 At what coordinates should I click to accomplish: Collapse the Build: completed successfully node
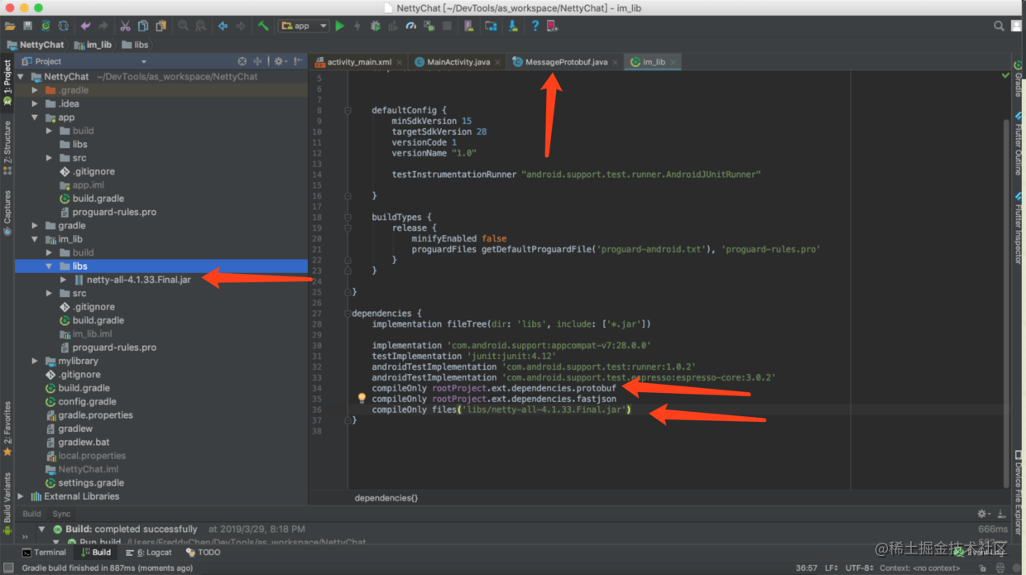click(42, 529)
